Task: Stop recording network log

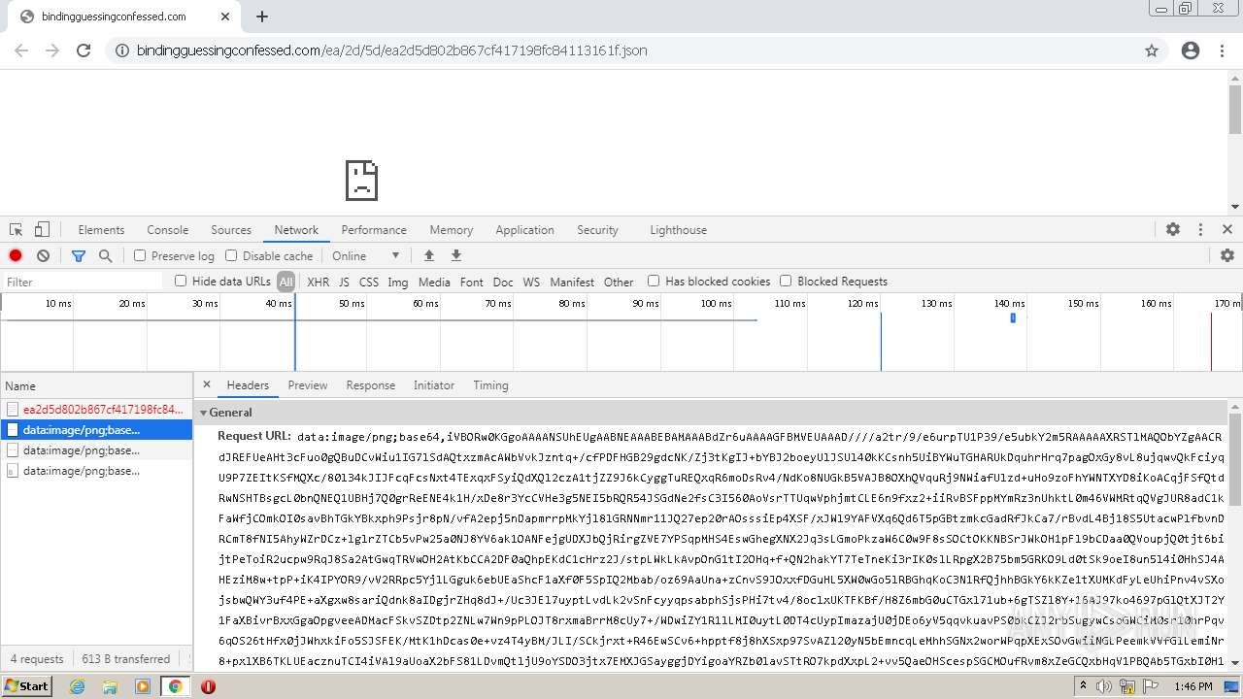Action: pyautogui.click(x=16, y=255)
